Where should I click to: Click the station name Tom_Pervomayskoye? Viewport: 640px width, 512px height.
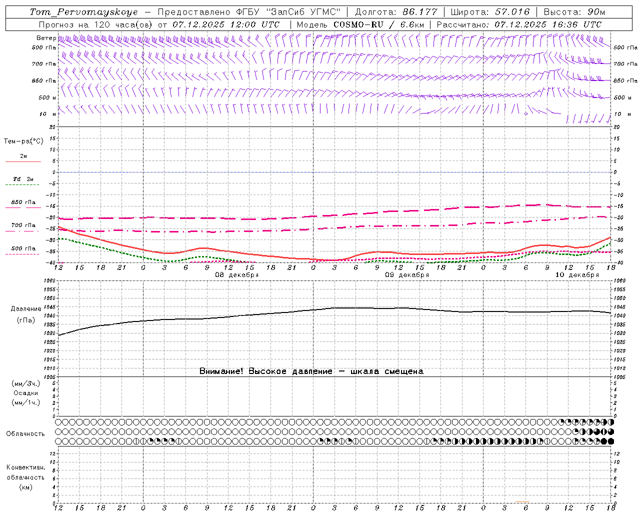[x=83, y=12]
